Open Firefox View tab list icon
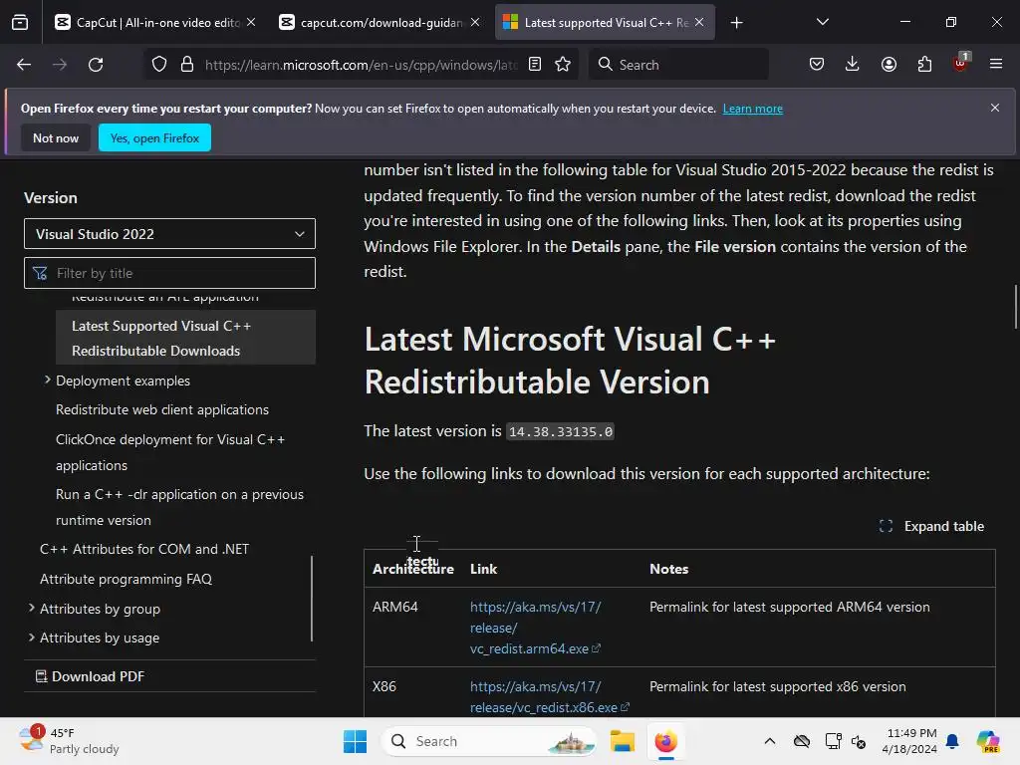 pyautogui.click(x=20, y=23)
